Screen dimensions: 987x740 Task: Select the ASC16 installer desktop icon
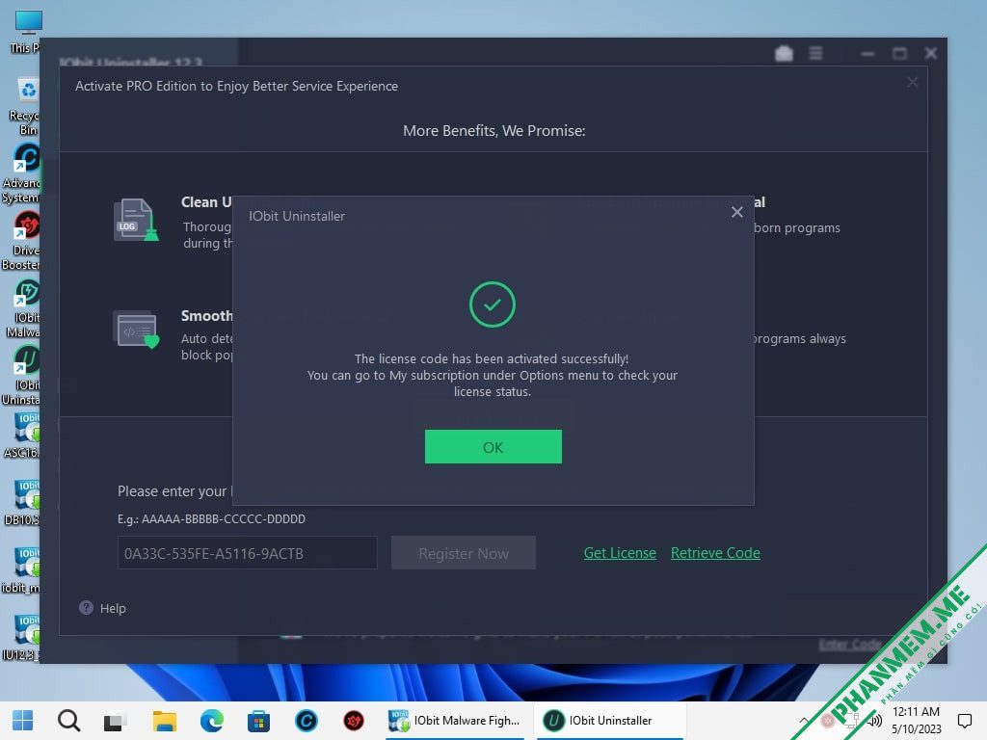point(23,436)
